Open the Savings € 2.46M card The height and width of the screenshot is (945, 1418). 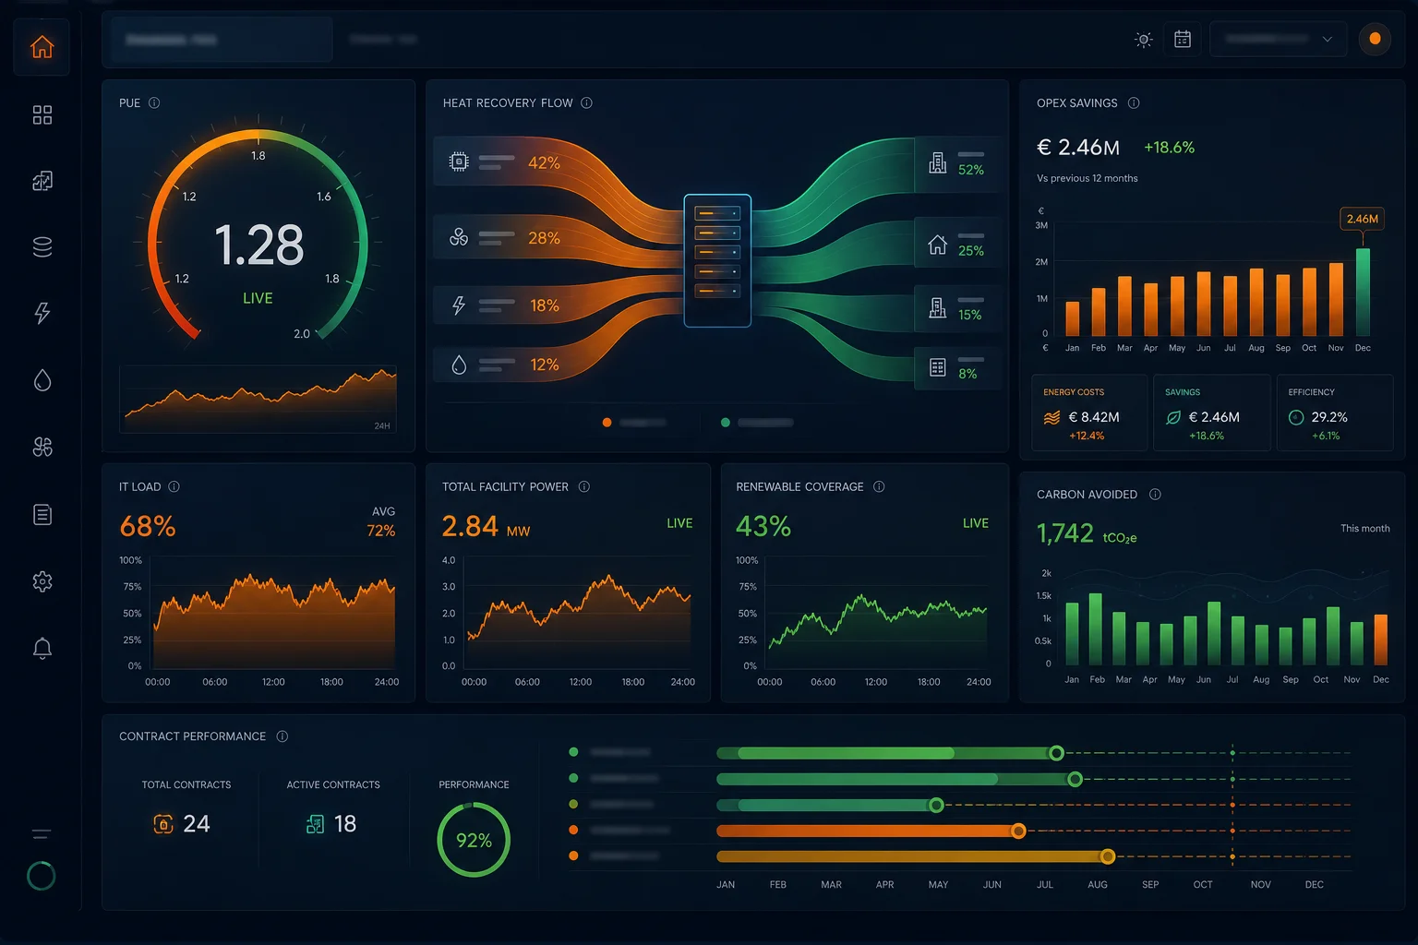1211,413
